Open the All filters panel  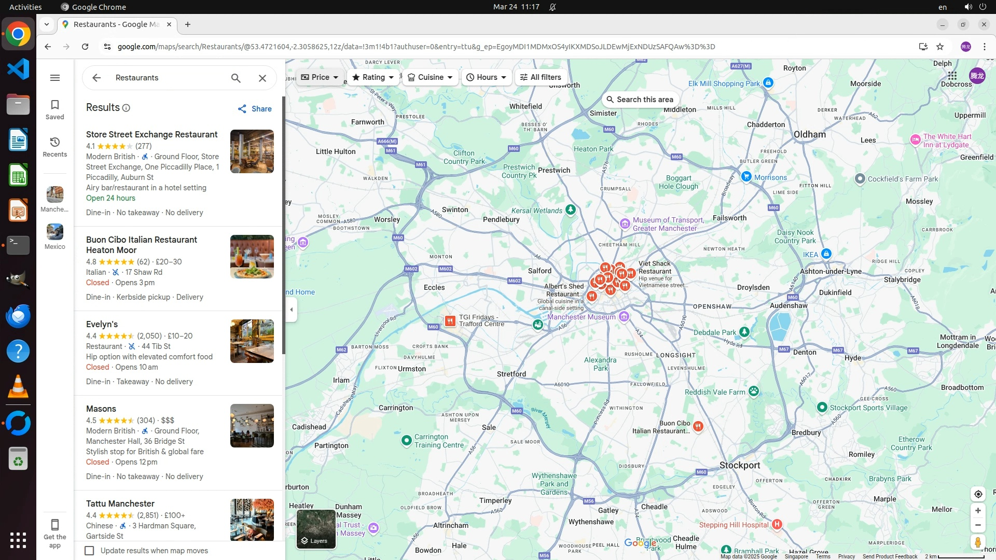[x=541, y=77]
